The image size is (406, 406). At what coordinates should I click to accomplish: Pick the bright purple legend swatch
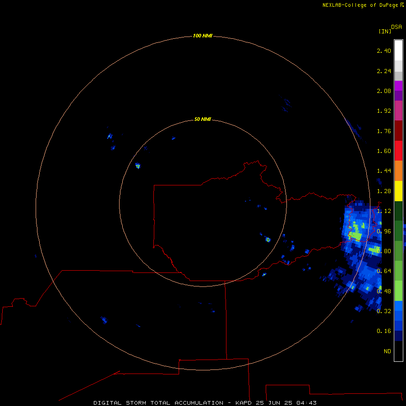[x=398, y=86]
